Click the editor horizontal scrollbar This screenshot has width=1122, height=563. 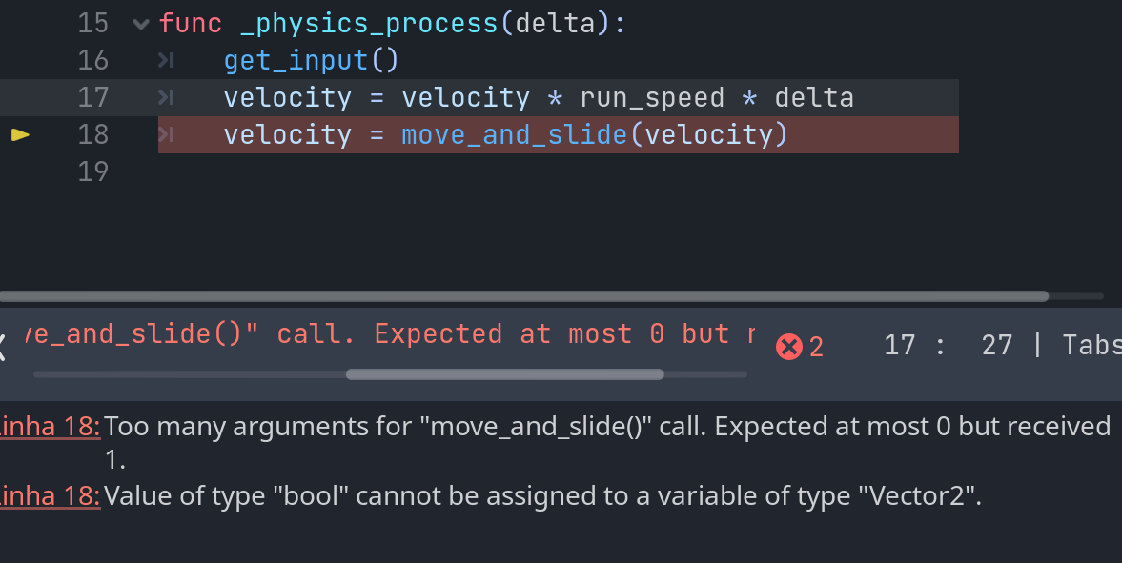coord(524,296)
